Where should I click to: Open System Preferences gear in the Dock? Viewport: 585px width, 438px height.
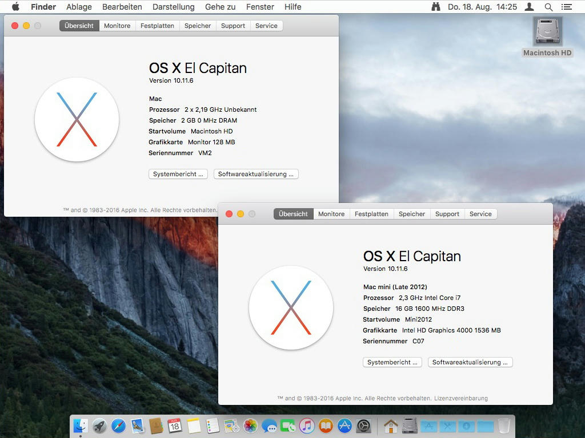click(363, 425)
